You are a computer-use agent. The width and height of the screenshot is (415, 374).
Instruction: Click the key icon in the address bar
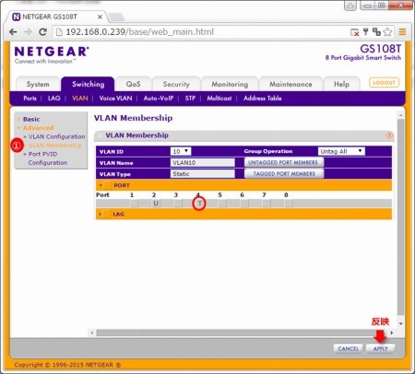click(x=365, y=31)
